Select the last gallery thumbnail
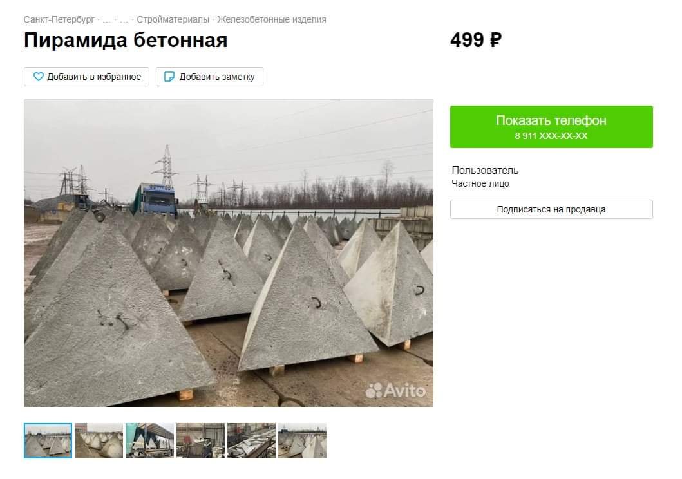This screenshot has height=479, width=682. pyautogui.click(x=302, y=440)
